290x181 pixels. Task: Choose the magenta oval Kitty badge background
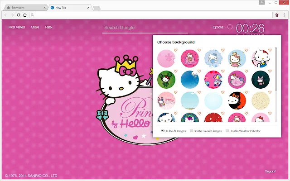click(x=237, y=80)
